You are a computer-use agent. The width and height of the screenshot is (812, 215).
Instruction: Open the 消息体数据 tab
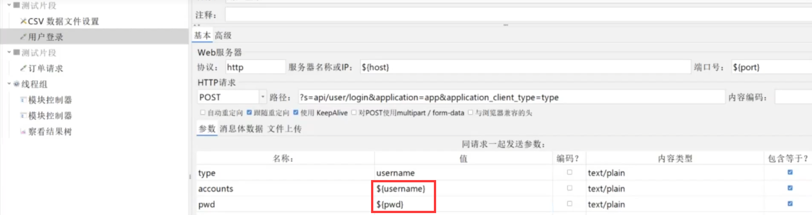(x=241, y=129)
